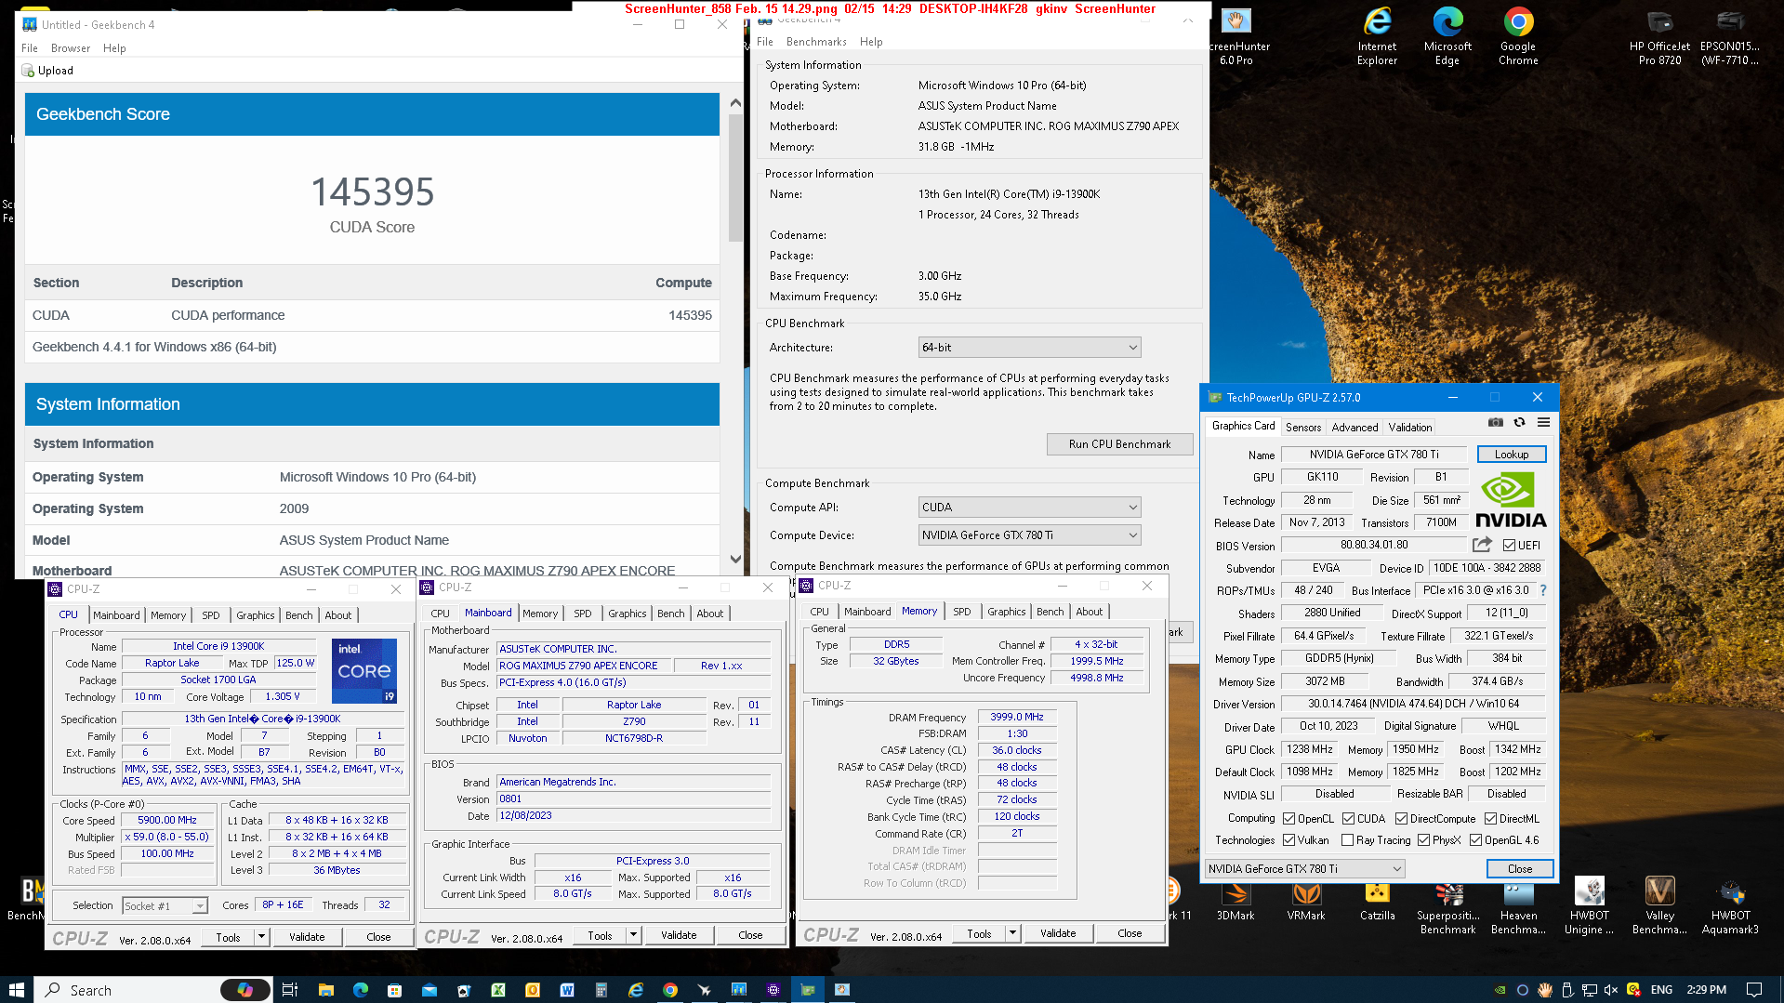Open Microsoft Edge desktop shortcut
1784x1003 pixels.
pyautogui.click(x=1447, y=37)
